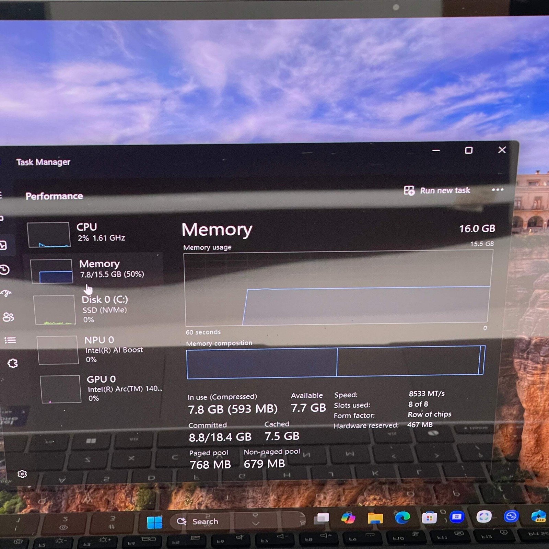Screen dimensions: 549x549
Task: Open the white screen-capture taskbar icon
Action: pos(484,516)
